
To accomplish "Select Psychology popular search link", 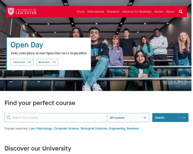I will tap(44, 129).
